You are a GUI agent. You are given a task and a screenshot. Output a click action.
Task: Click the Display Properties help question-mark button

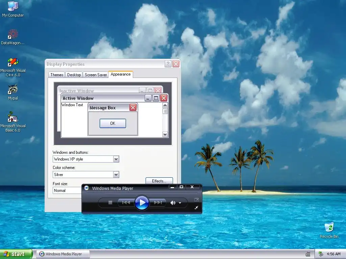pyautogui.click(x=168, y=64)
